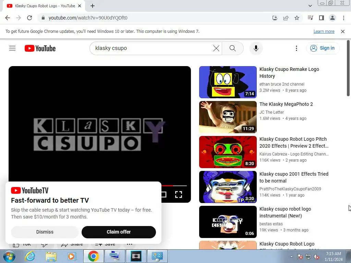Viewport: 351px width, 263px height.
Task: Open the YouTube hamburger guide menu
Action: [12, 48]
